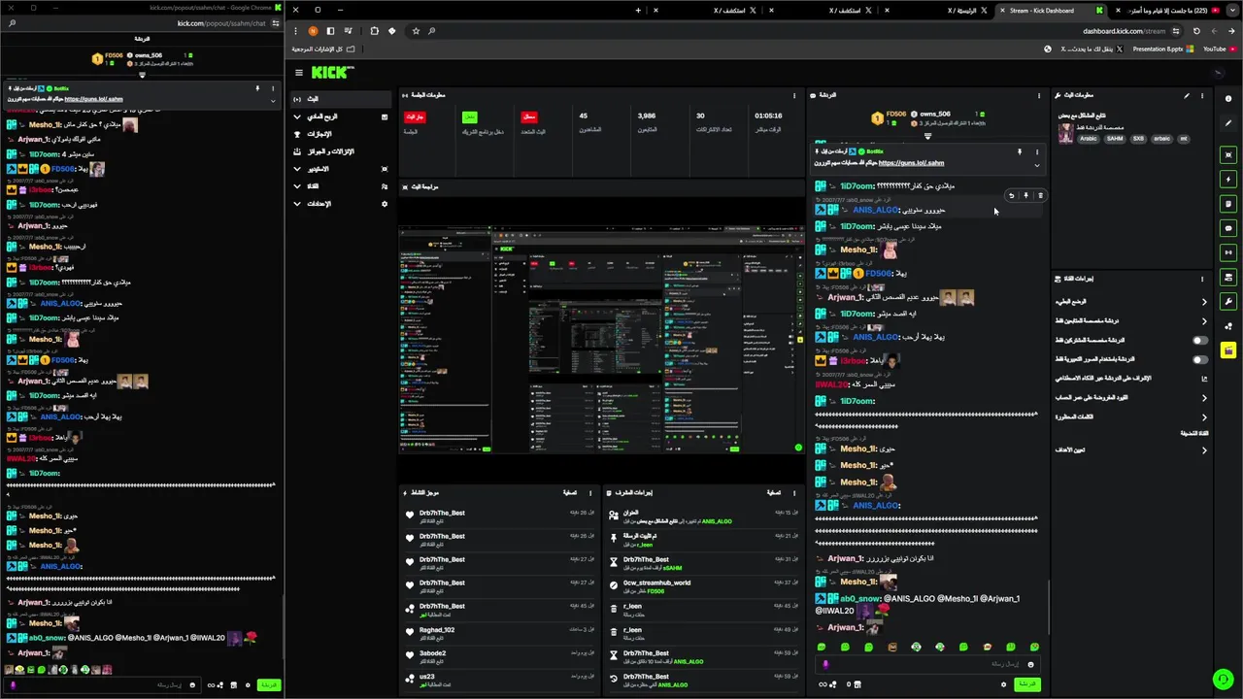Open three-dot menu of dashboard chat panel
The image size is (1243, 699).
(x=1039, y=95)
